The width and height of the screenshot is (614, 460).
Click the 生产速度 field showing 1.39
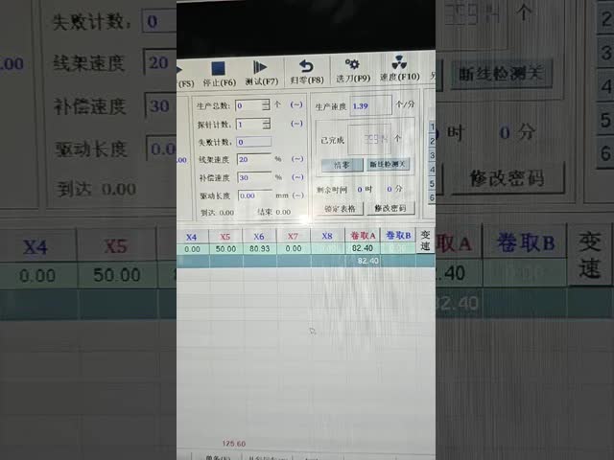[x=371, y=105]
